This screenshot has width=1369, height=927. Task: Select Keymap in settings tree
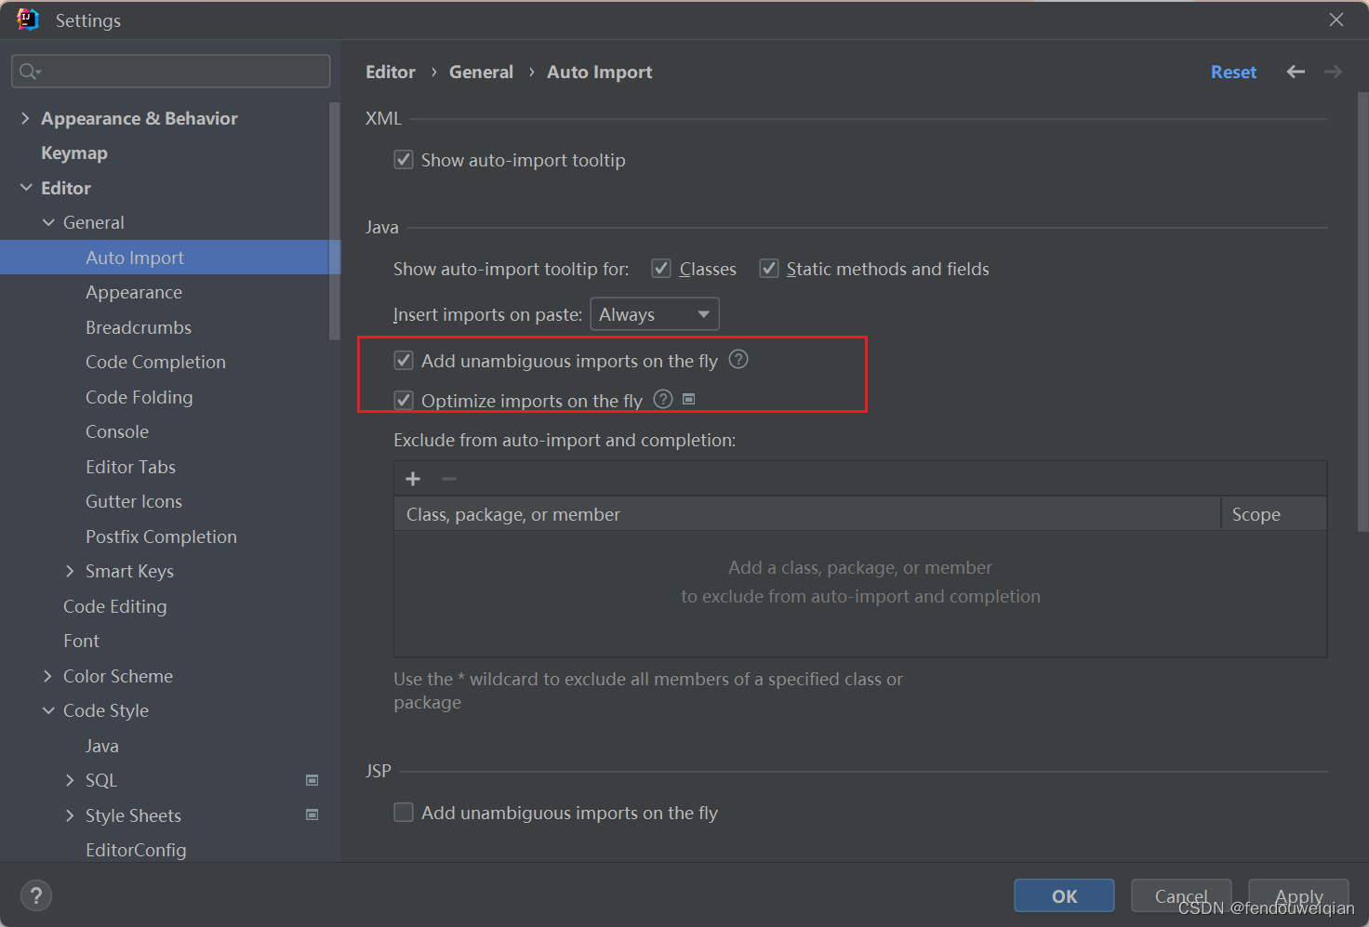74,152
